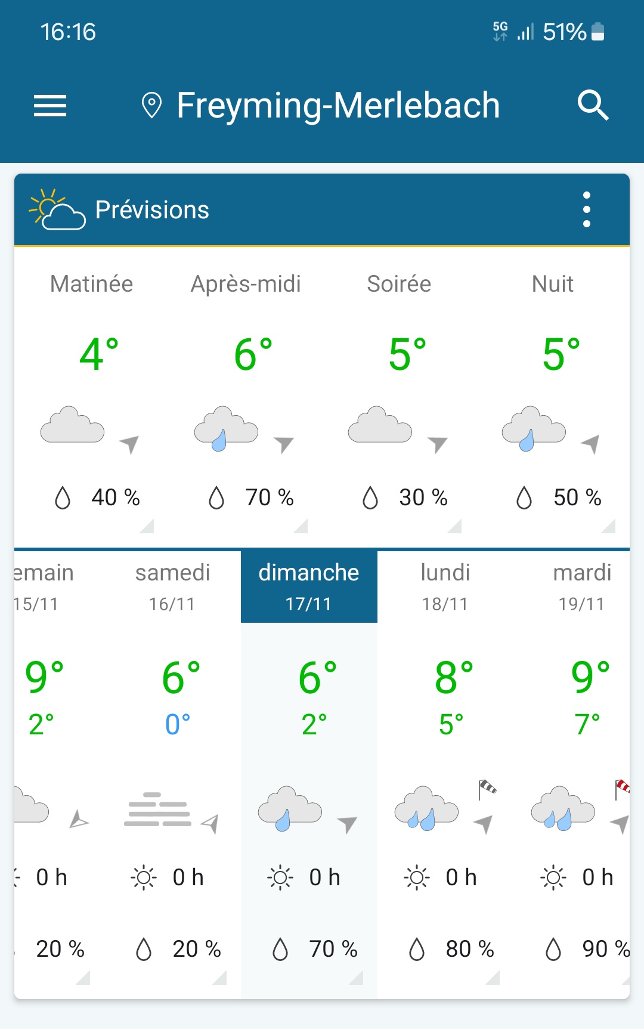Tap samedi's fog weather icon
The width and height of the screenshot is (644, 1029).
(x=157, y=811)
